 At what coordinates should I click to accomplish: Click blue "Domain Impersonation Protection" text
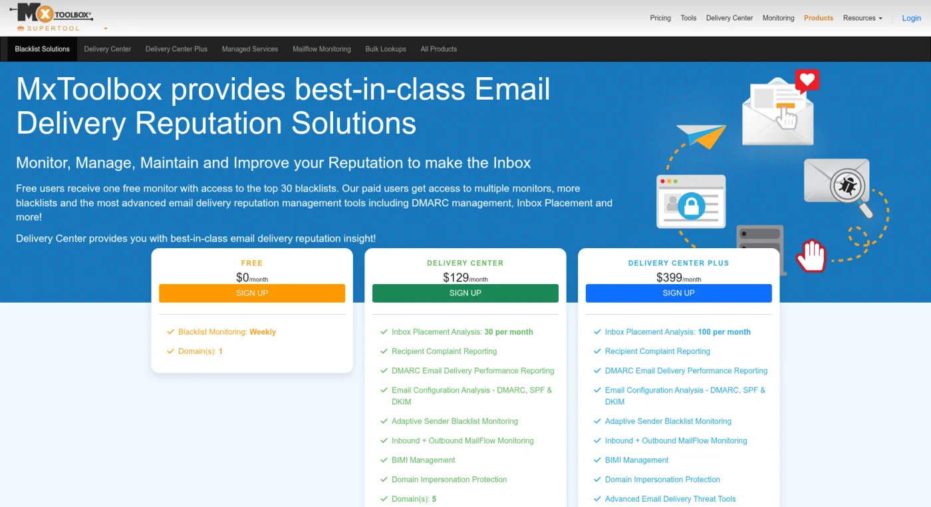pyautogui.click(x=662, y=479)
